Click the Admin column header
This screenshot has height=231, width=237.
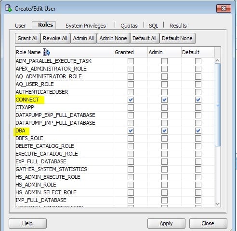[164, 52]
